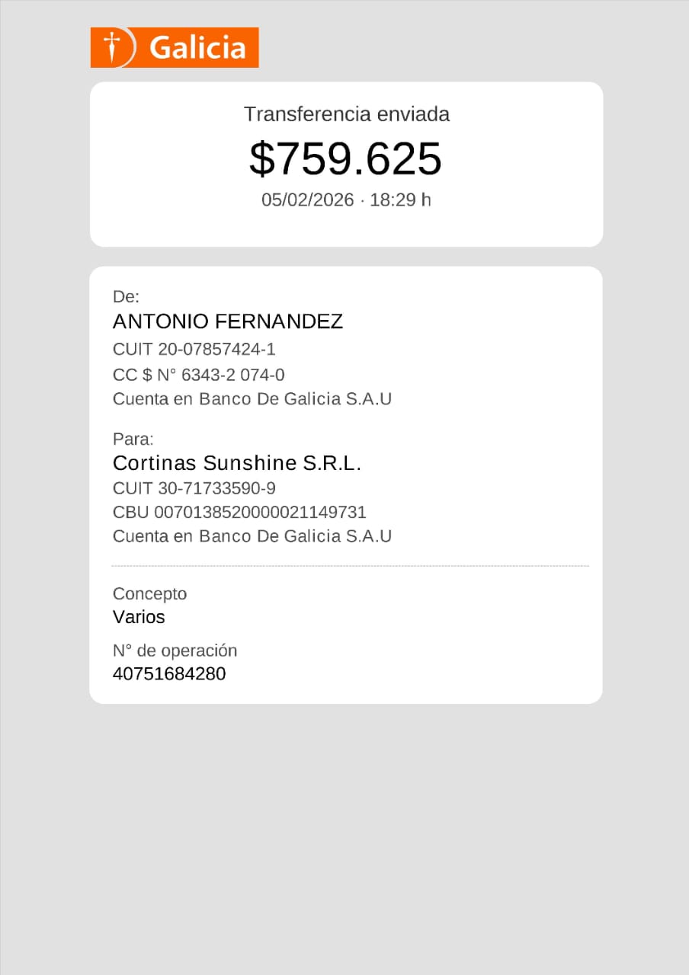Select operation number 40751684280
689x975 pixels.
[x=168, y=674]
